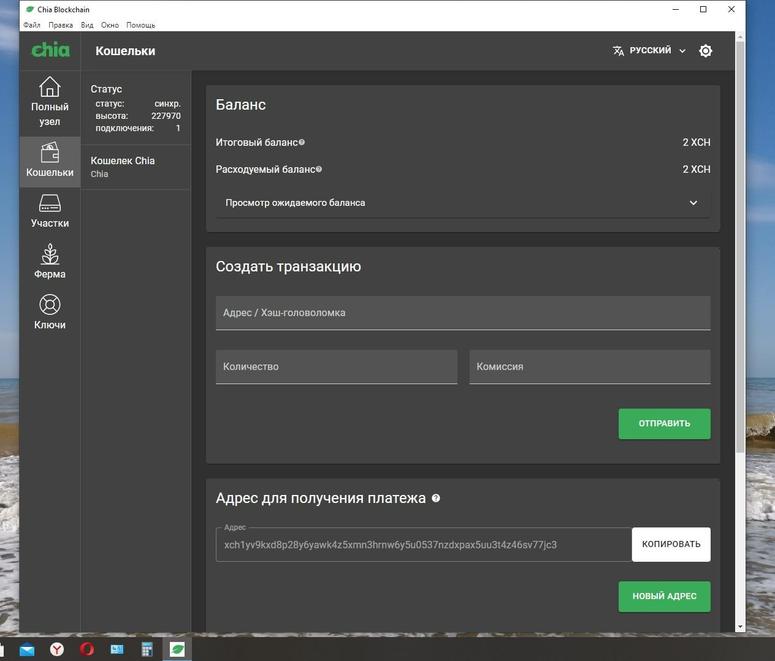Open the Full Node (Полный узел) section

[50, 102]
